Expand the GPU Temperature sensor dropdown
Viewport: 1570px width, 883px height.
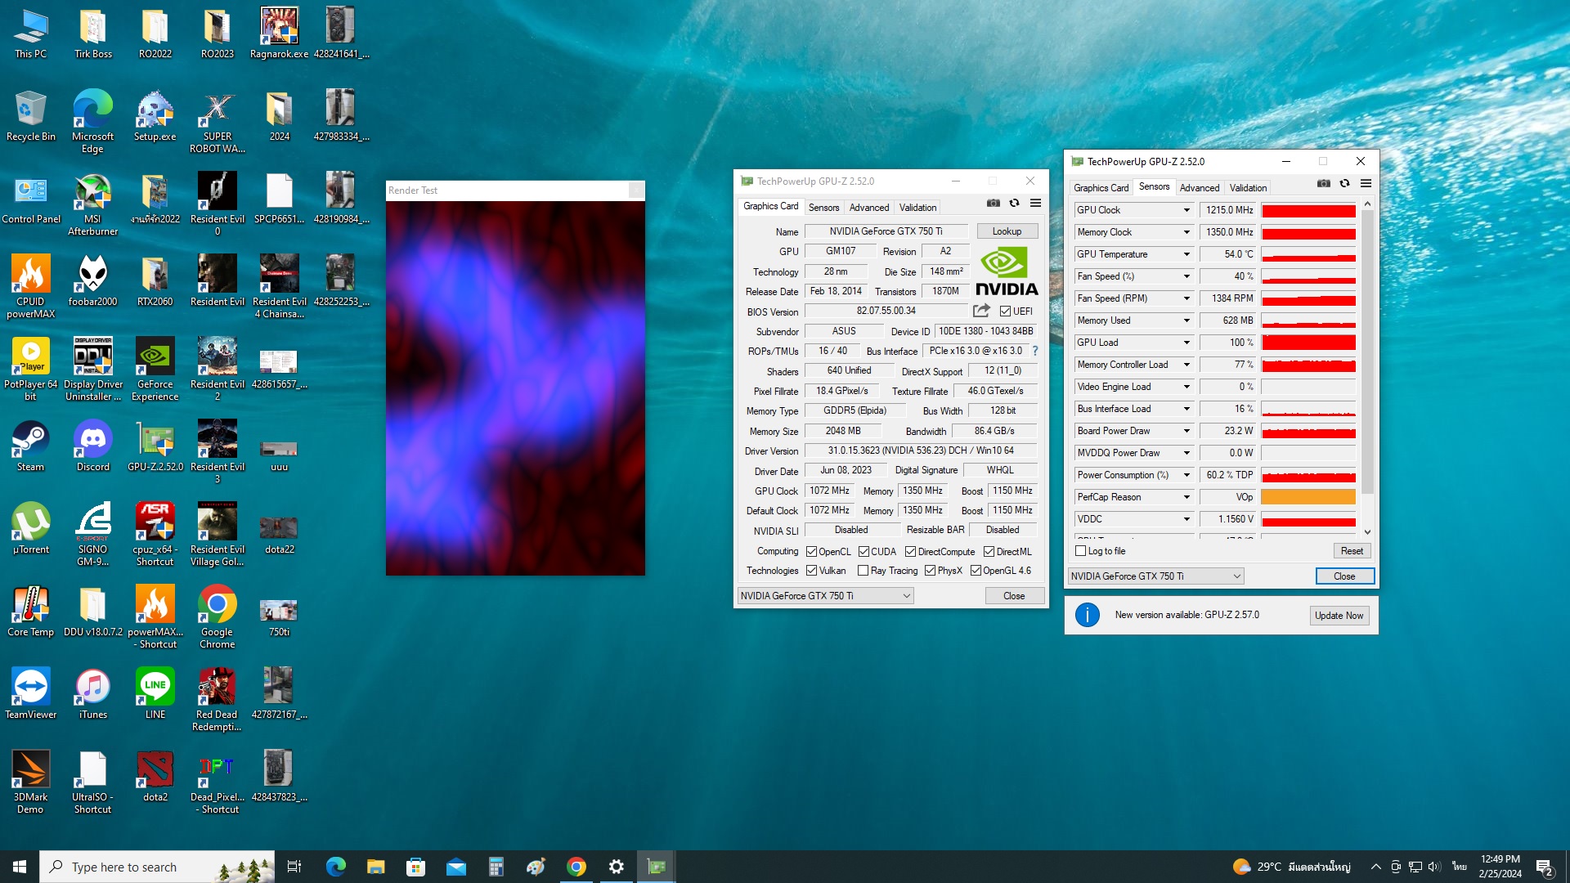1186,254
